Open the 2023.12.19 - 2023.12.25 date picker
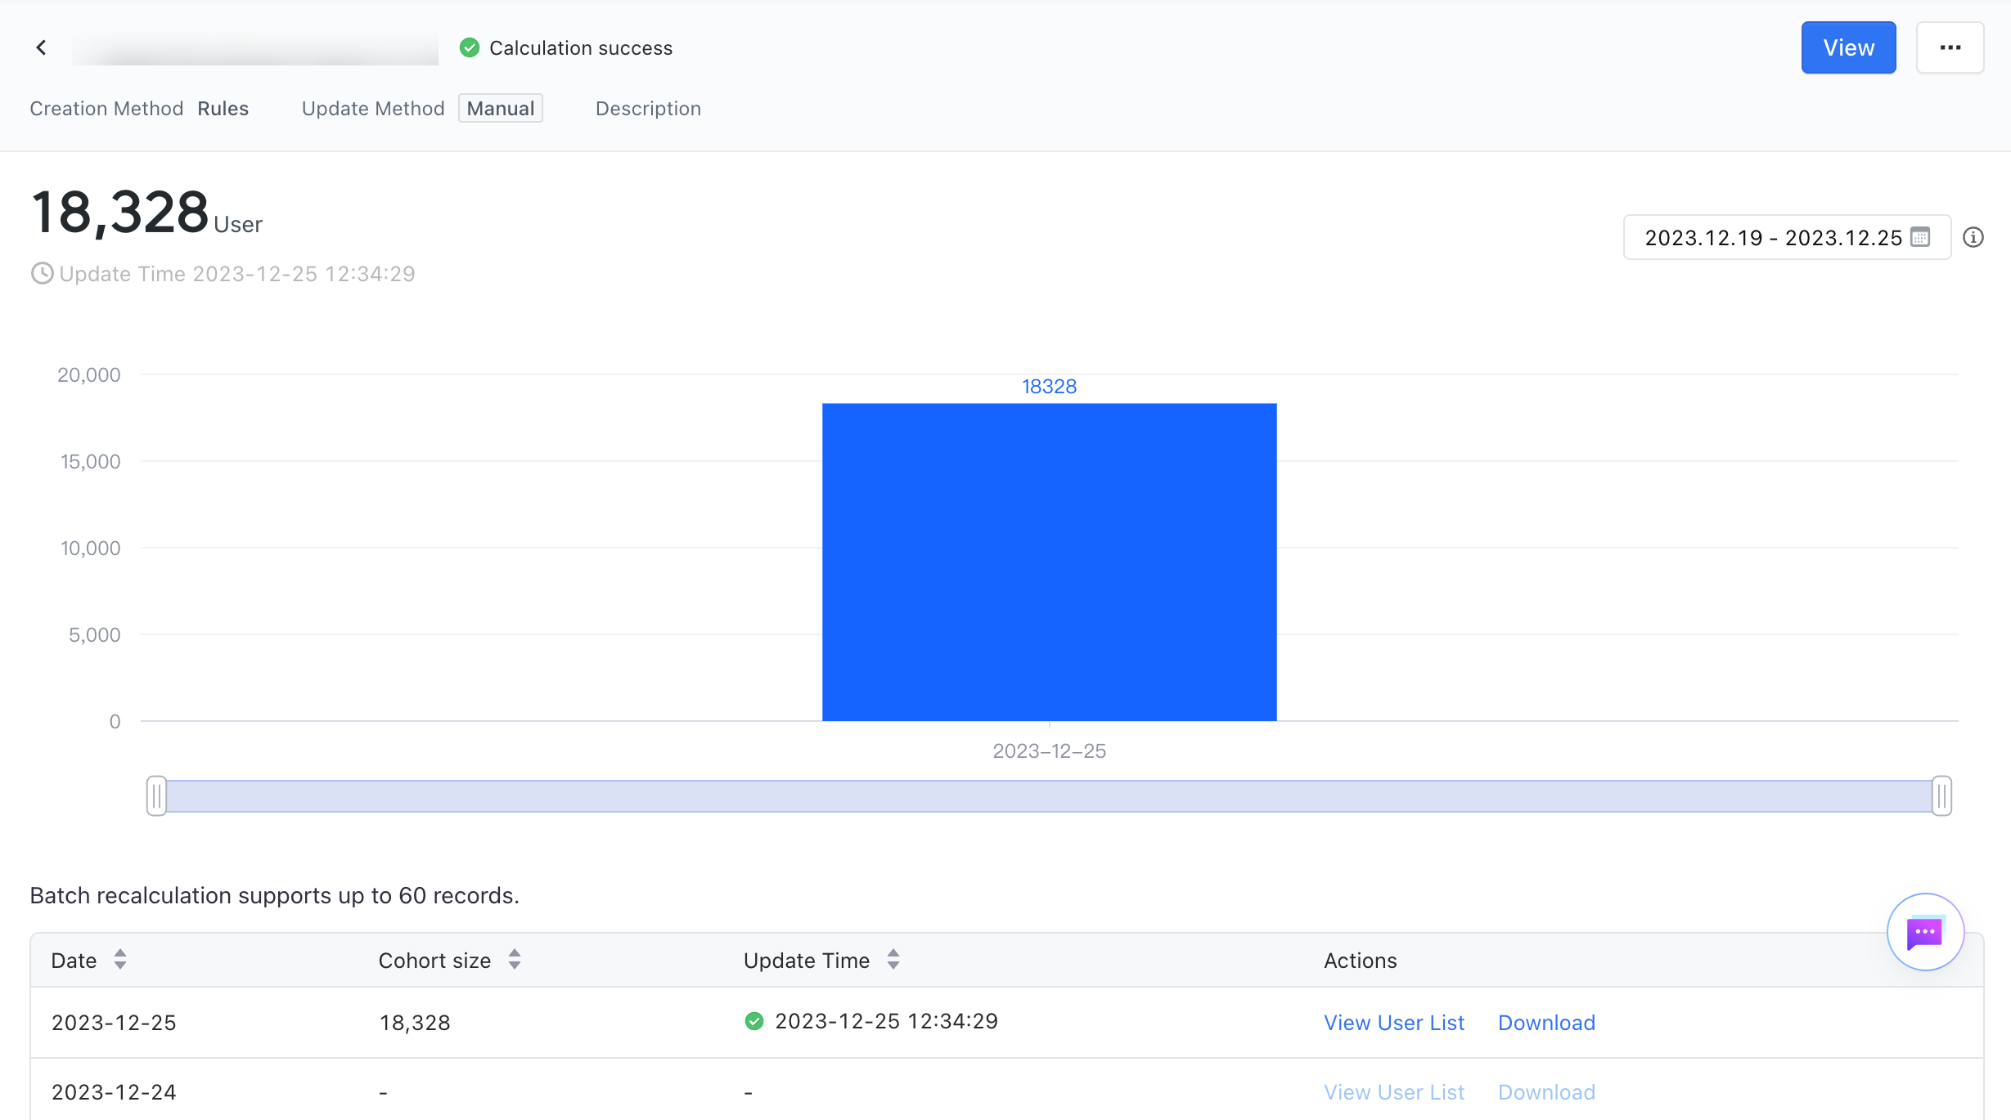The height and width of the screenshot is (1120, 2011). click(x=1787, y=237)
